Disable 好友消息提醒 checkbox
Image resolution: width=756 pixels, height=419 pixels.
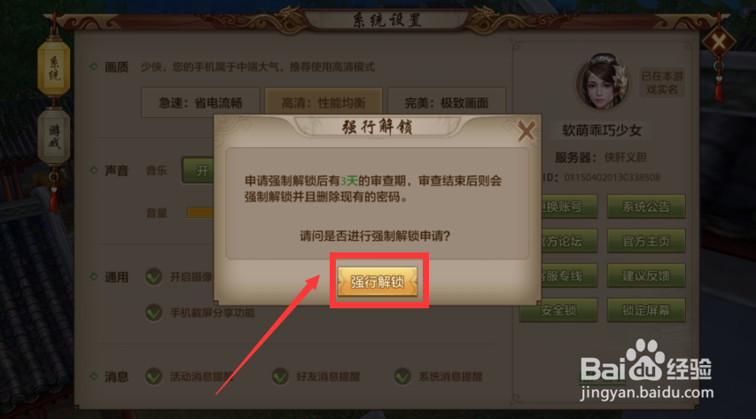(280, 376)
